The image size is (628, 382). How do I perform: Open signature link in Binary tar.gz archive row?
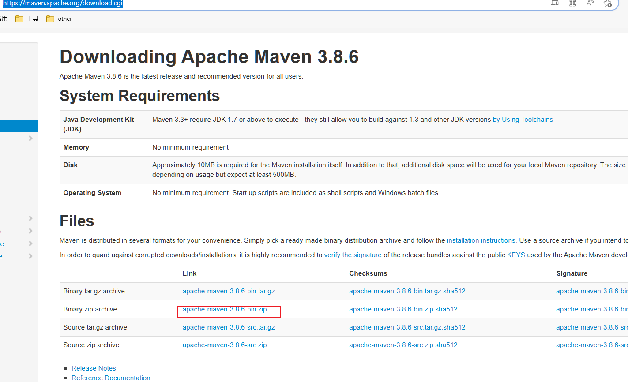tap(592, 291)
